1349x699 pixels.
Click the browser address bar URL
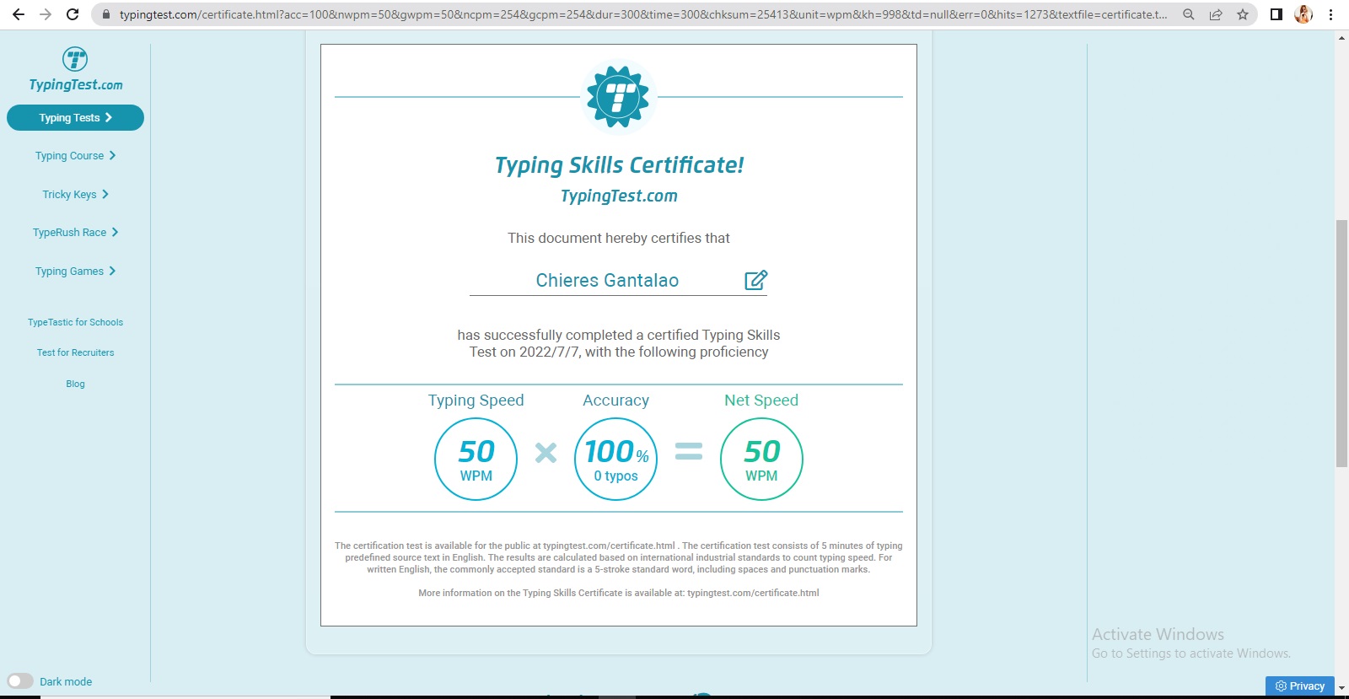click(642, 14)
